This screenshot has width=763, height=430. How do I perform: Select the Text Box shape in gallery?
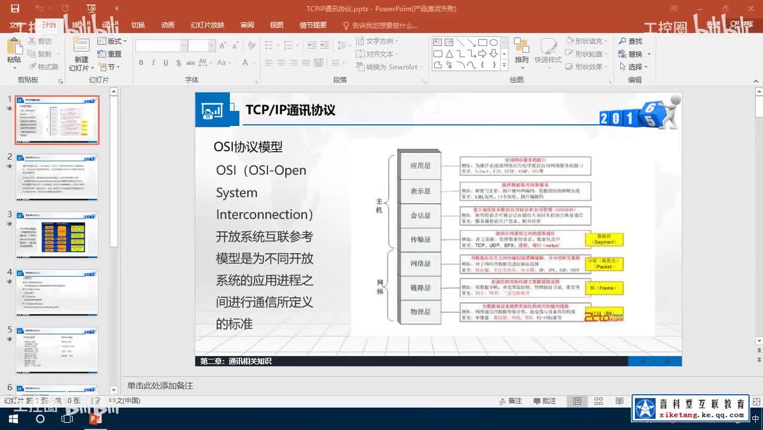coord(438,42)
